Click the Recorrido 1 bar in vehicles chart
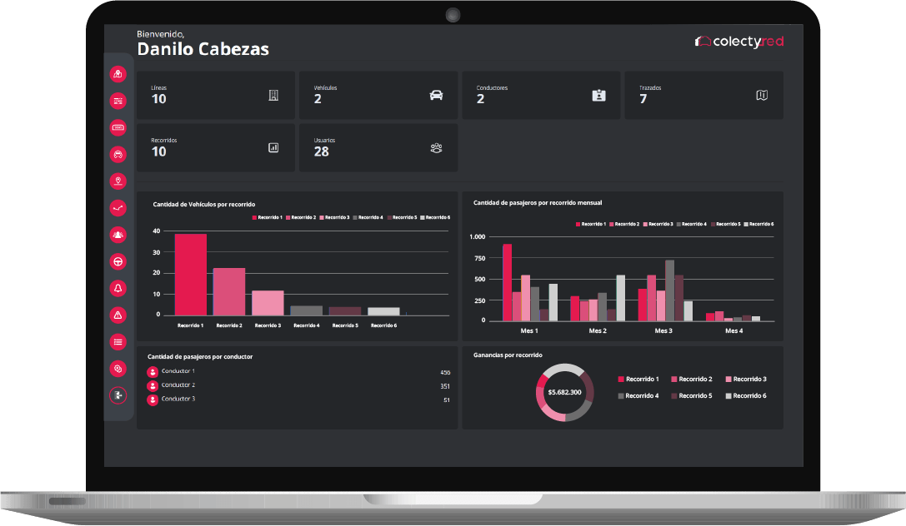This screenshot has height=526, width=906. click(190, 275)
